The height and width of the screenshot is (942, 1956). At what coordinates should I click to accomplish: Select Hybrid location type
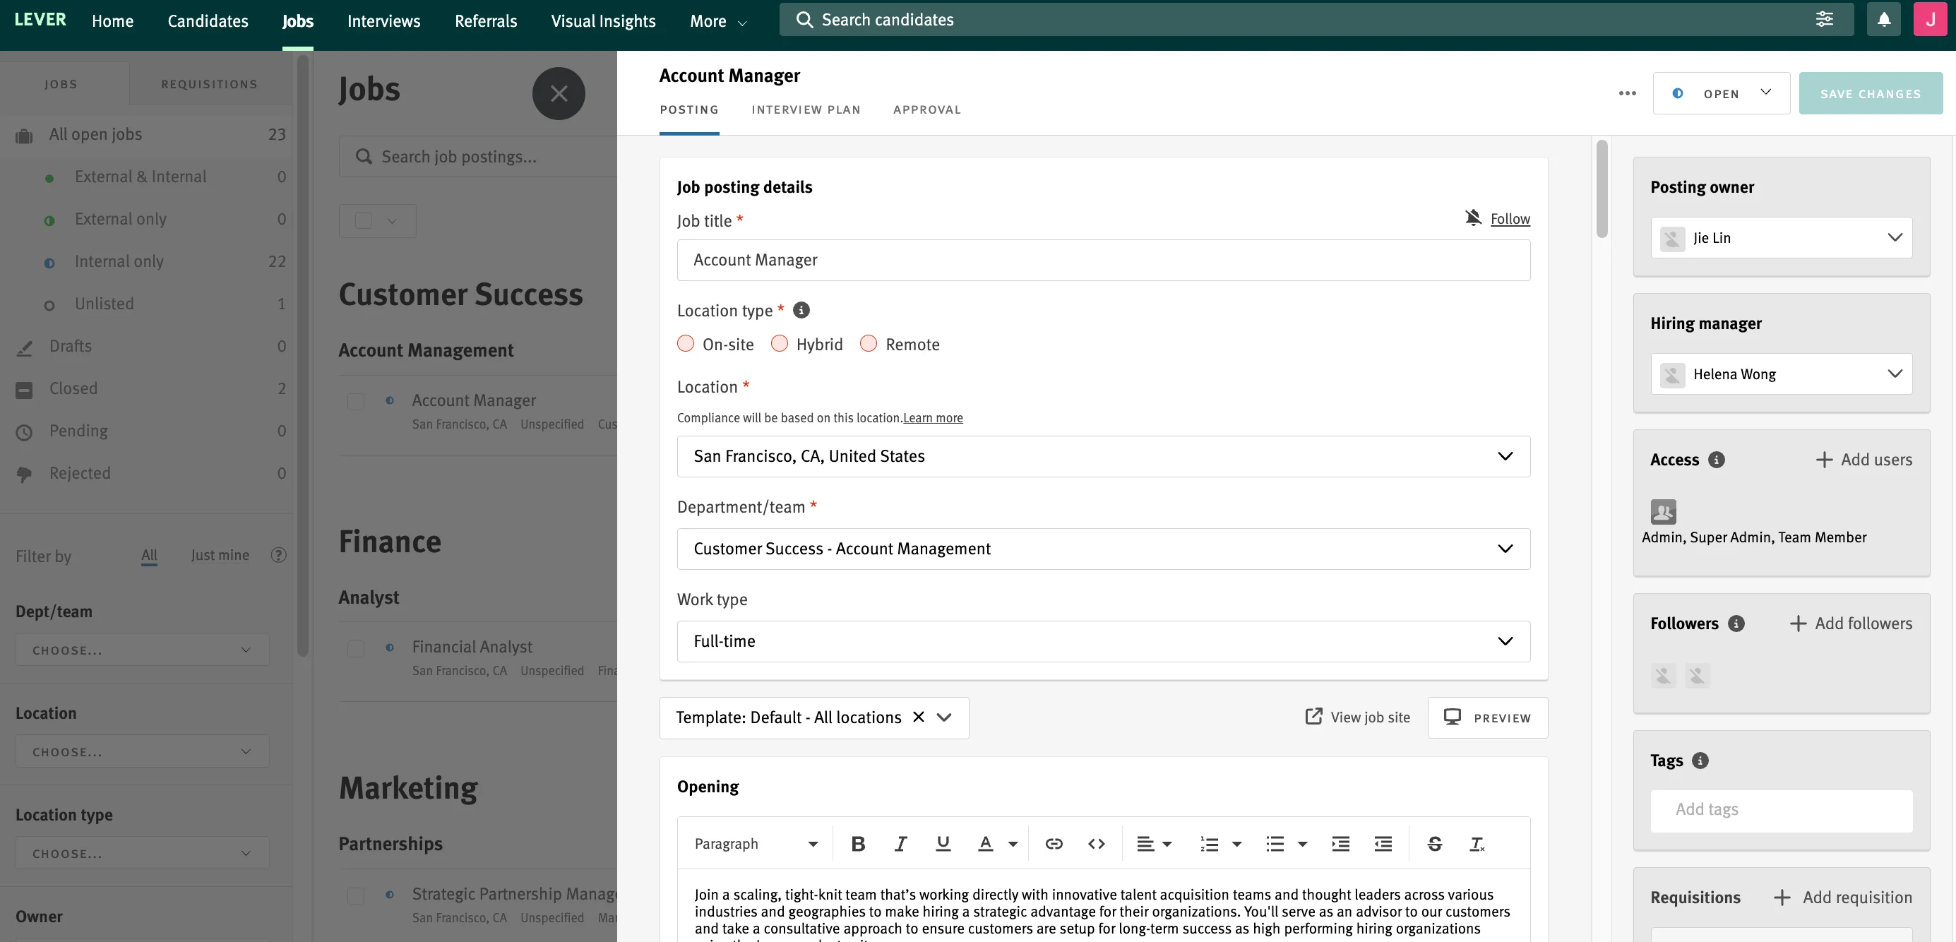pos(780,344)
